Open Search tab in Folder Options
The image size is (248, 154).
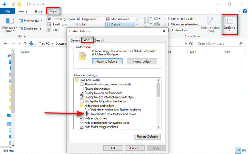[x=99, y=40]
